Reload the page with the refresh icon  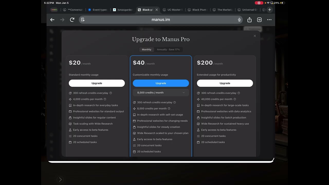tap(72, 20)
